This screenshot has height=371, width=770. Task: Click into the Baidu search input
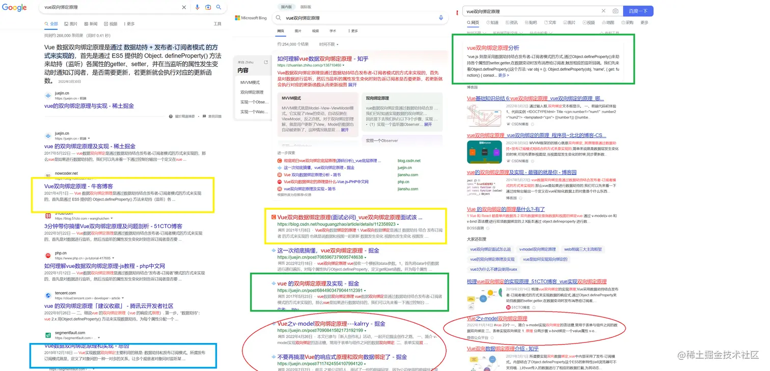[531, 11]
